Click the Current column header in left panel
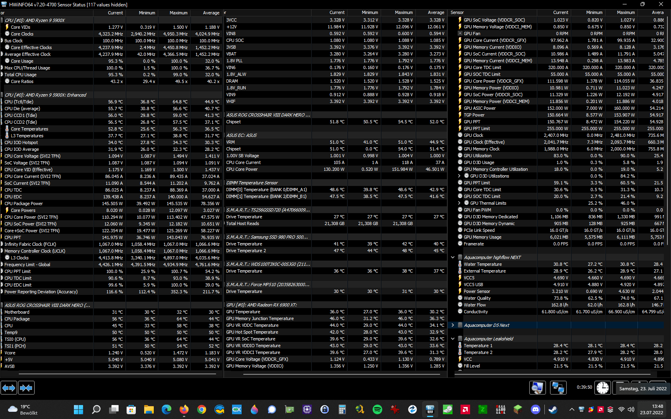This screenshot has height=419, width=671. [x=109, y=13]
